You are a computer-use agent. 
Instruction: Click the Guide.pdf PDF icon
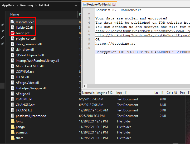point(13,33)
